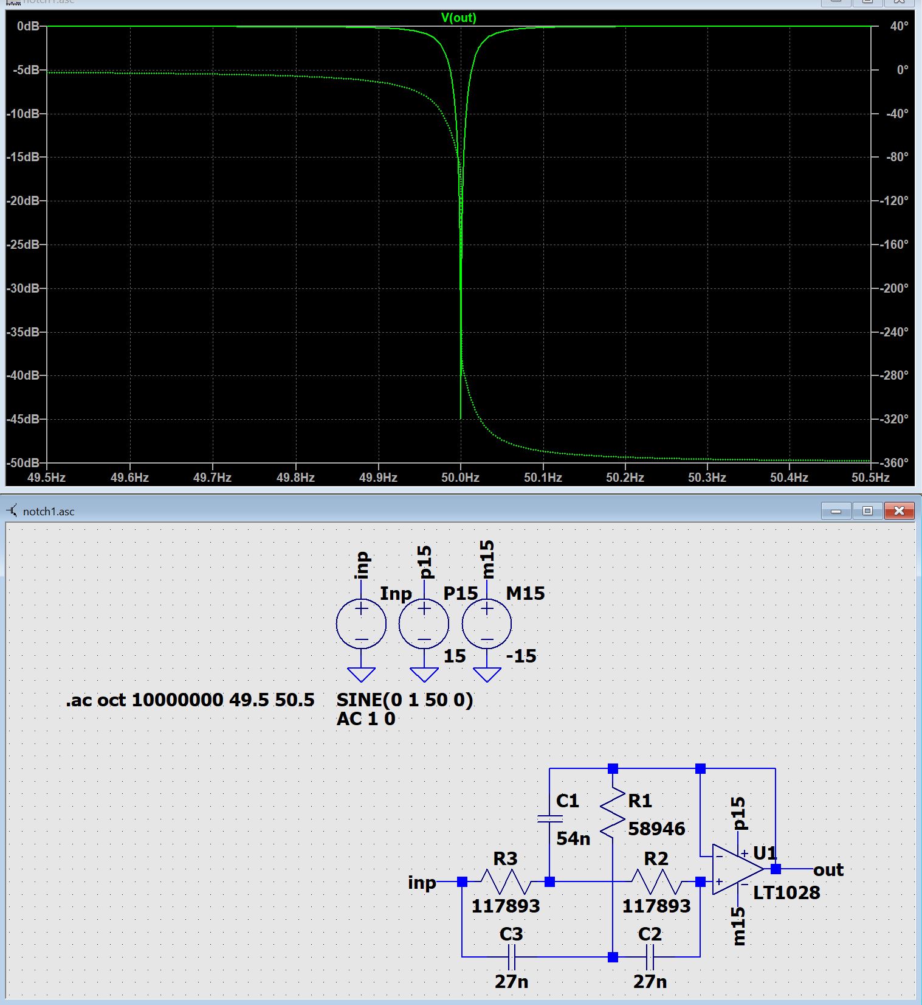The height and width of the screenshot is (1005, 922).
Task: Select the M15 voltage source symbol
Action: pyautogui.click(x=487, y=624)
